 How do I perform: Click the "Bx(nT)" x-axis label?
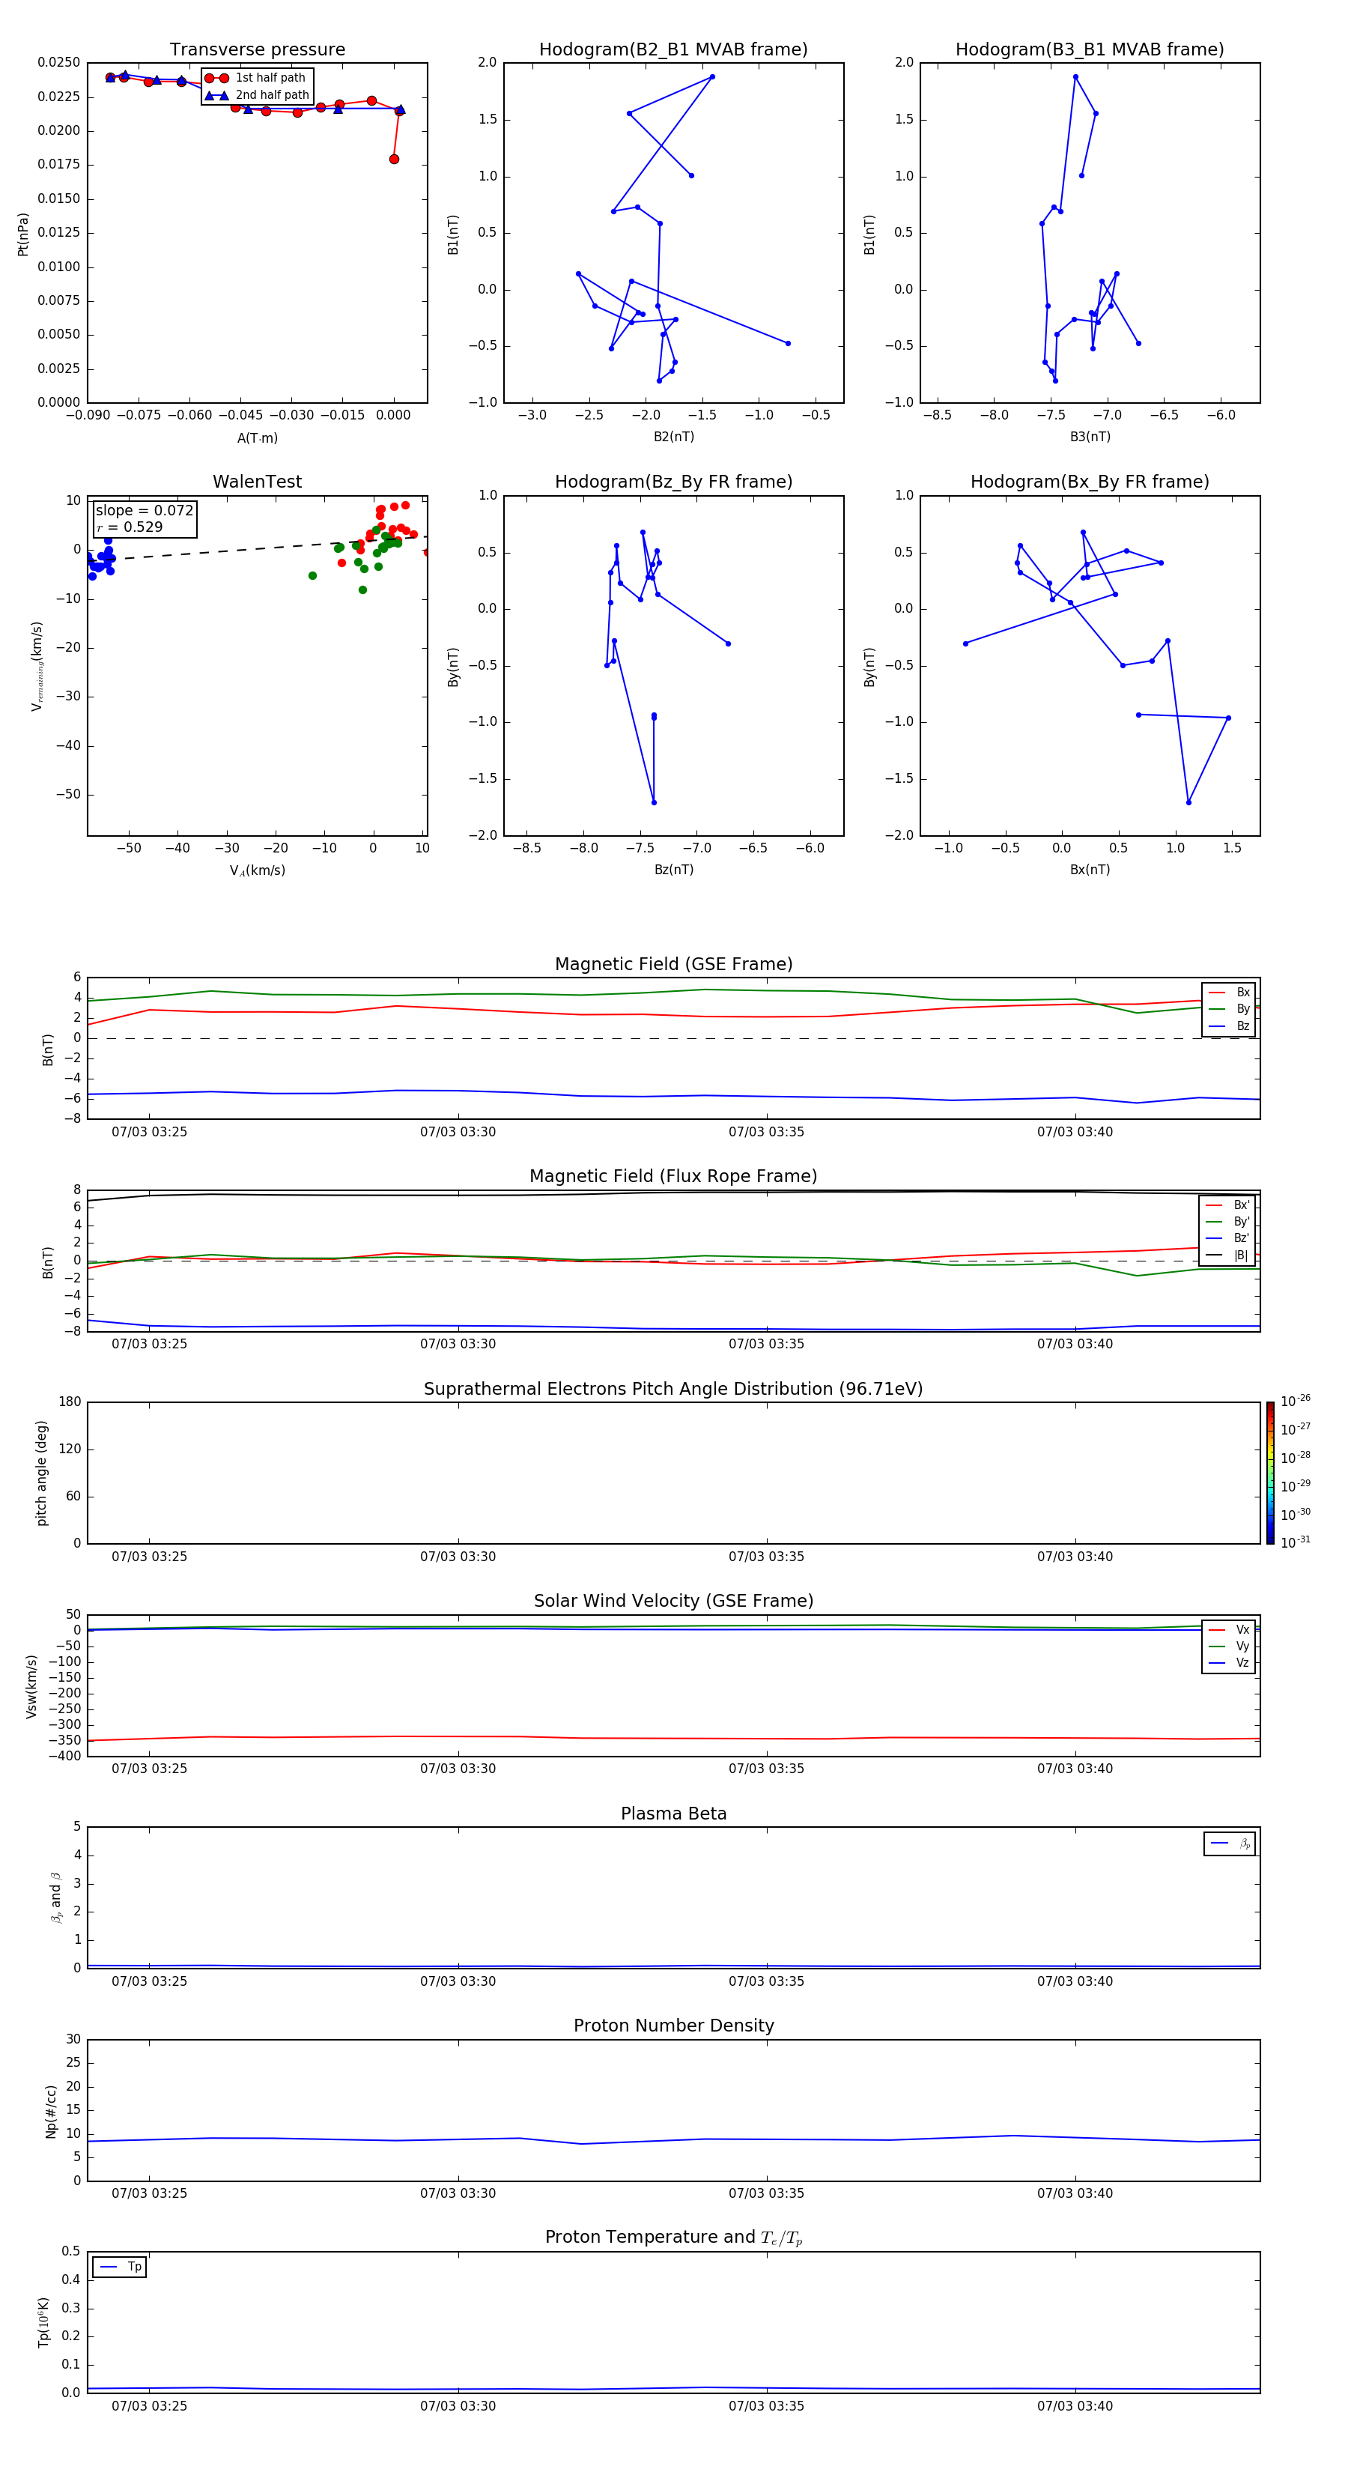click(x=1090, y=870)
